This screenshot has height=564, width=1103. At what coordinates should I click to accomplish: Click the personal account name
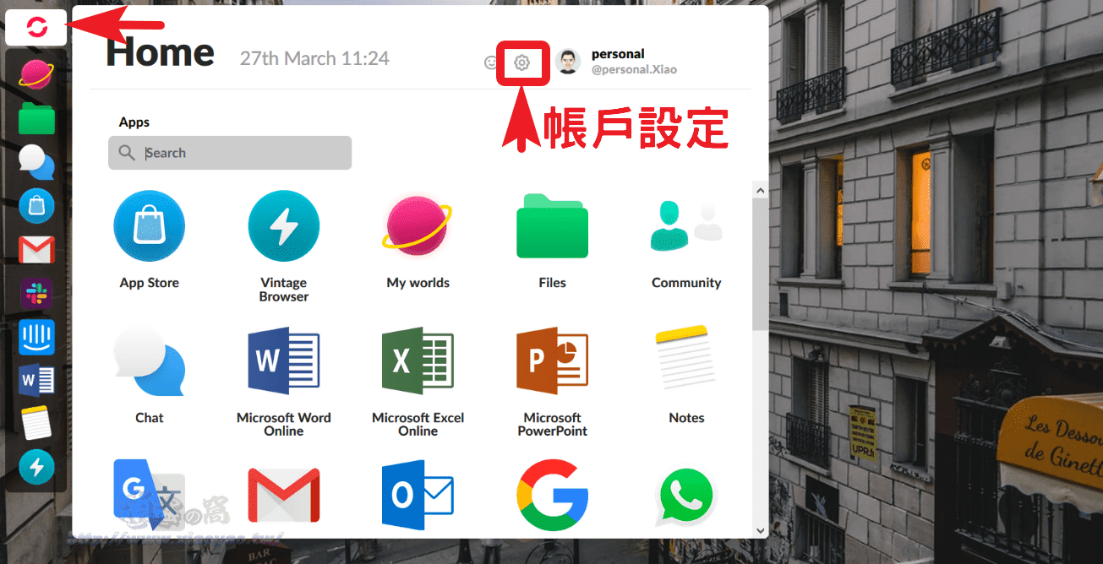[x=618, y=54]
